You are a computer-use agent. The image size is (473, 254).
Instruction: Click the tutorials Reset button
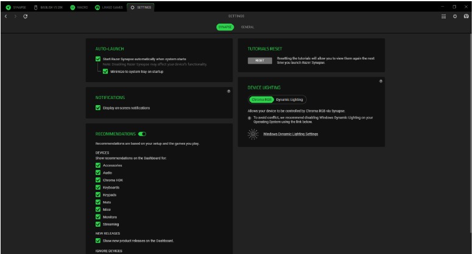coord(260,61)
